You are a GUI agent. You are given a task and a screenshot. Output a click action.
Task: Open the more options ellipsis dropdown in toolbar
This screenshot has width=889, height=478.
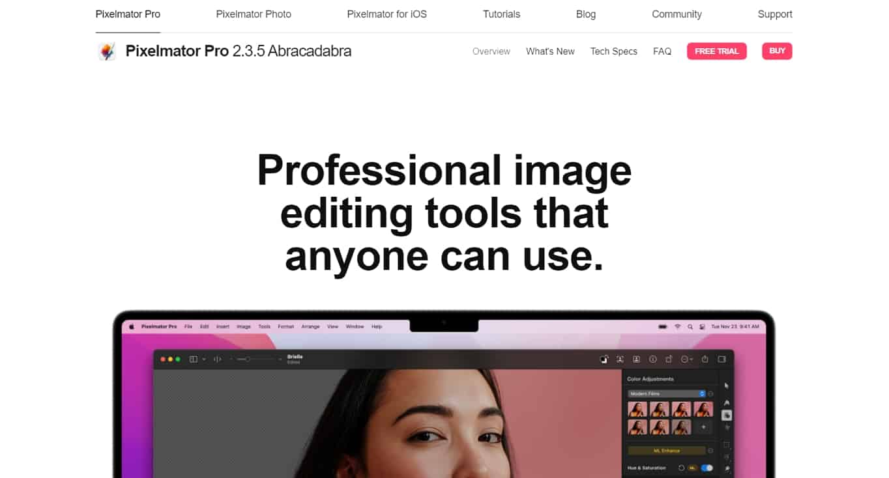coord(687,359)
